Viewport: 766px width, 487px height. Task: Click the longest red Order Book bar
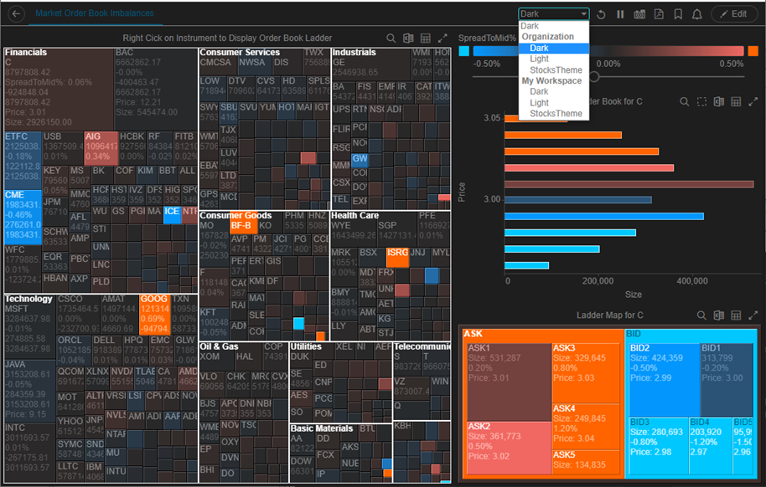[x=629, y=184]
